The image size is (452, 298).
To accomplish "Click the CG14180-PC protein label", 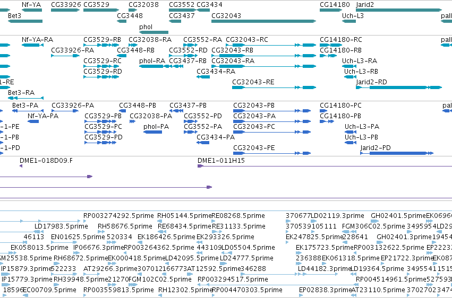I will click(340, 106).
